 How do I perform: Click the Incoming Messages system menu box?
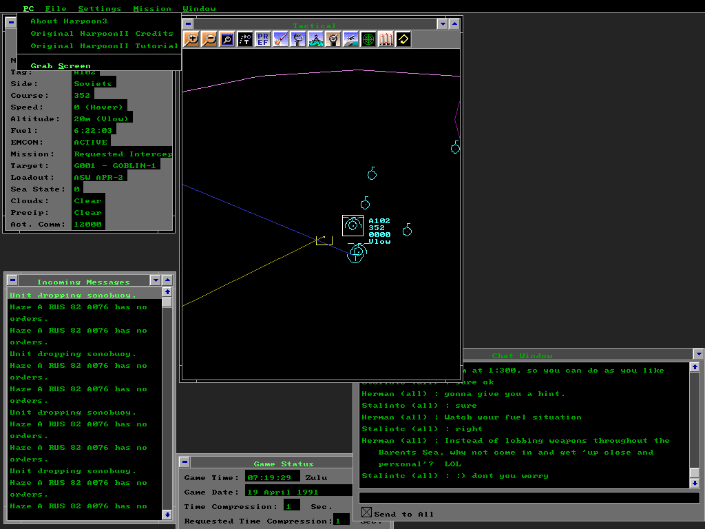(12, 280)
